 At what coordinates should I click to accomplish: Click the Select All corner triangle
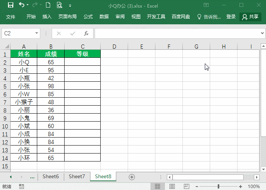click(7, 46)
